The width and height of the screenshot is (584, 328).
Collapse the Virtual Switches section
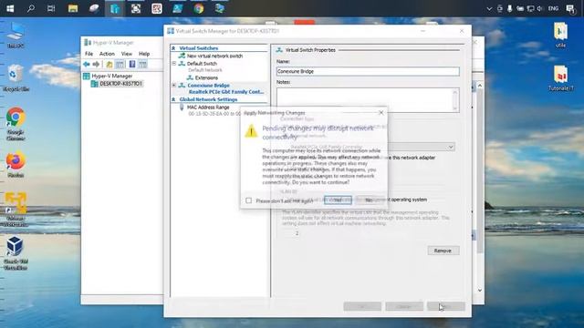click(x=173, y=48)
